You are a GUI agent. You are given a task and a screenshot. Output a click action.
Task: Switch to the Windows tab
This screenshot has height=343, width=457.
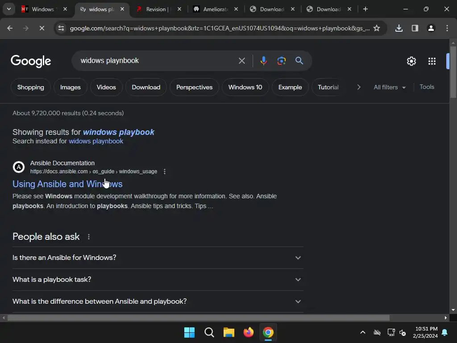point(43,9)
